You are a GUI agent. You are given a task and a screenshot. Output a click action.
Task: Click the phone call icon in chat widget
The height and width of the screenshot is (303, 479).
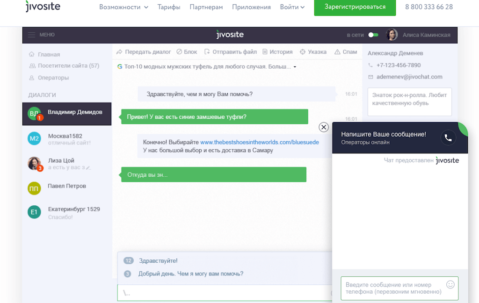448,138
